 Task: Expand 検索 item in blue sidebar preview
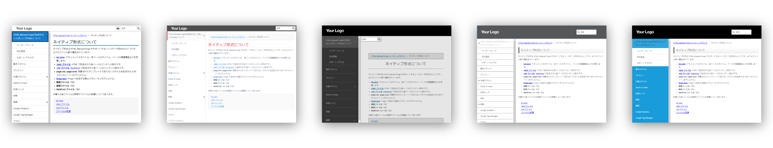[x=634, y=106]
